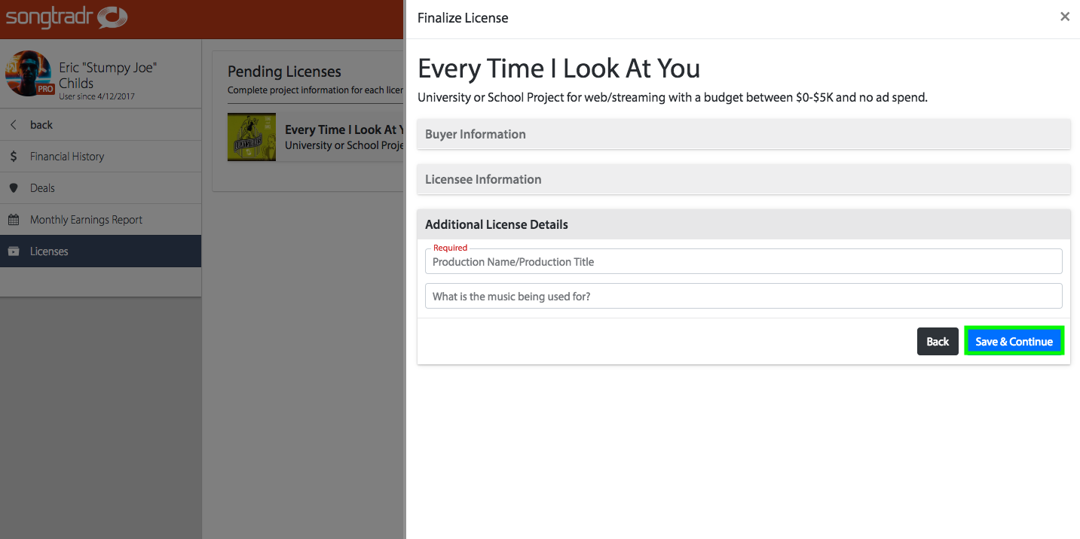Click the Financial History dollar icon
1080x539 pixels.
tap(14, 157)
